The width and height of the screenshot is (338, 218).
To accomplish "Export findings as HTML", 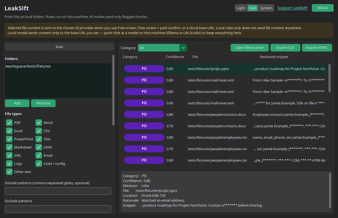I will click(x=317, y=48).
